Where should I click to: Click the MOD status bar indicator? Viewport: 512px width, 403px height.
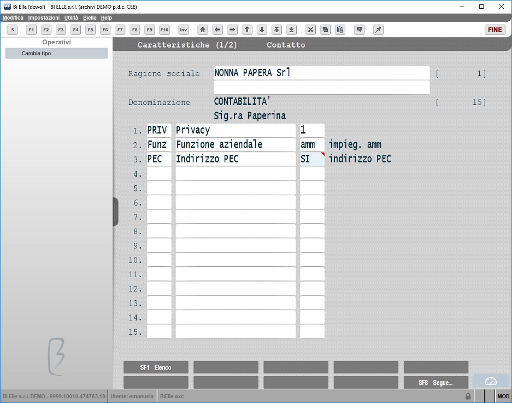(503, 396)
